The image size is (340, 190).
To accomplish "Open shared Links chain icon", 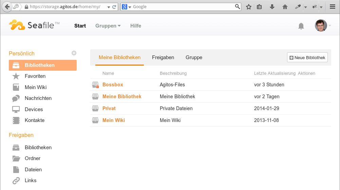I will 16,180.
